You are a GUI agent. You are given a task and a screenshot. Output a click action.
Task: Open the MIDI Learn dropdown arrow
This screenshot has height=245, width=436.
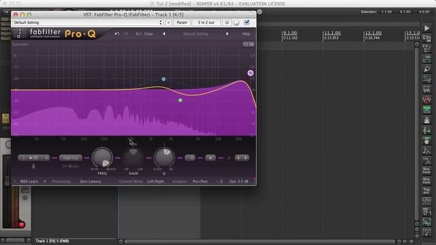coord(44,182)
